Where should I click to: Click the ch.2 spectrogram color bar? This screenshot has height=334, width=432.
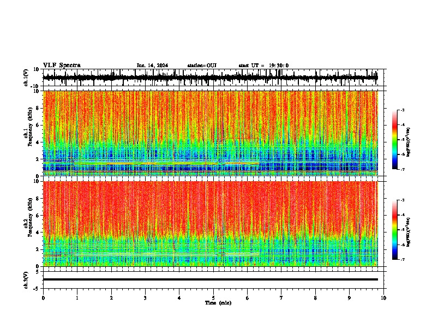pos(395,230)
